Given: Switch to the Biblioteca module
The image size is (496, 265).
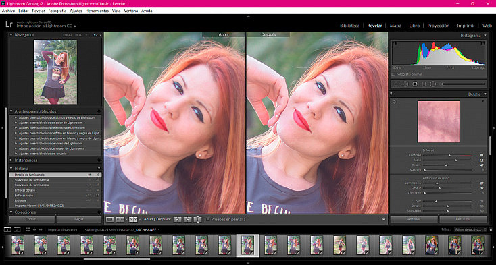Looking at the screenshot, I should (x=349, y=26).
